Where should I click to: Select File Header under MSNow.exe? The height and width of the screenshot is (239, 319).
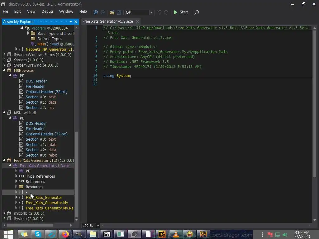(35, 87)
